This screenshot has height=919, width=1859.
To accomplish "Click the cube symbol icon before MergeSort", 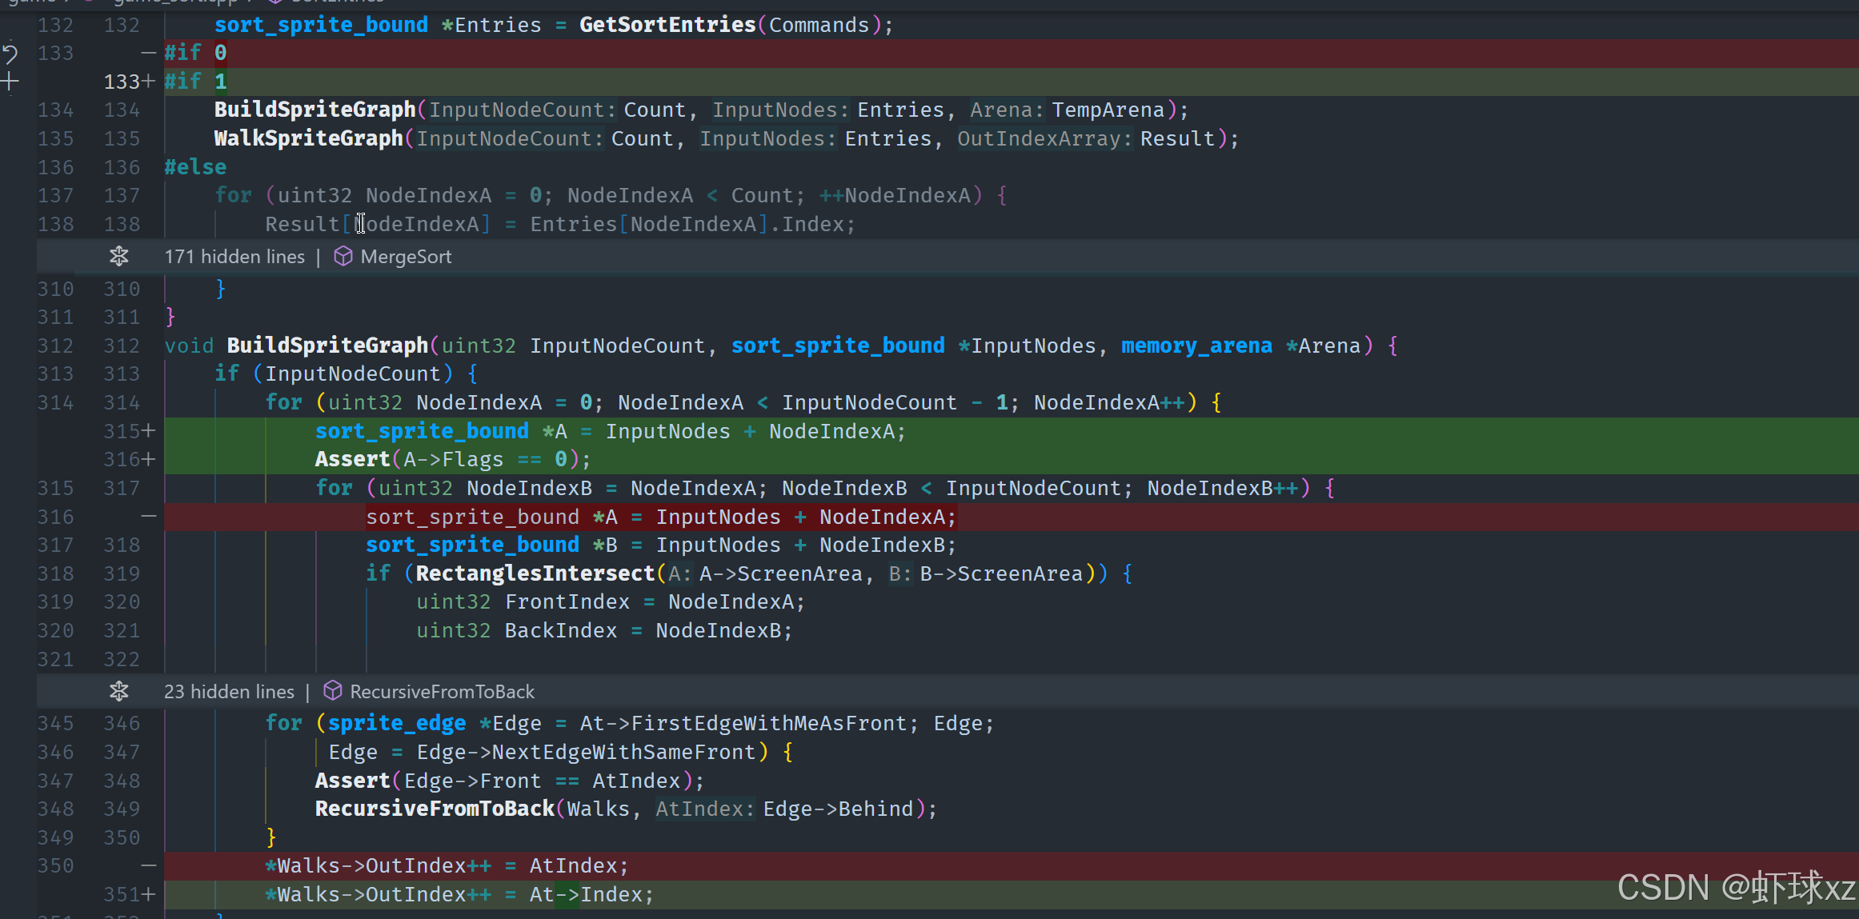I will (343, 257).
